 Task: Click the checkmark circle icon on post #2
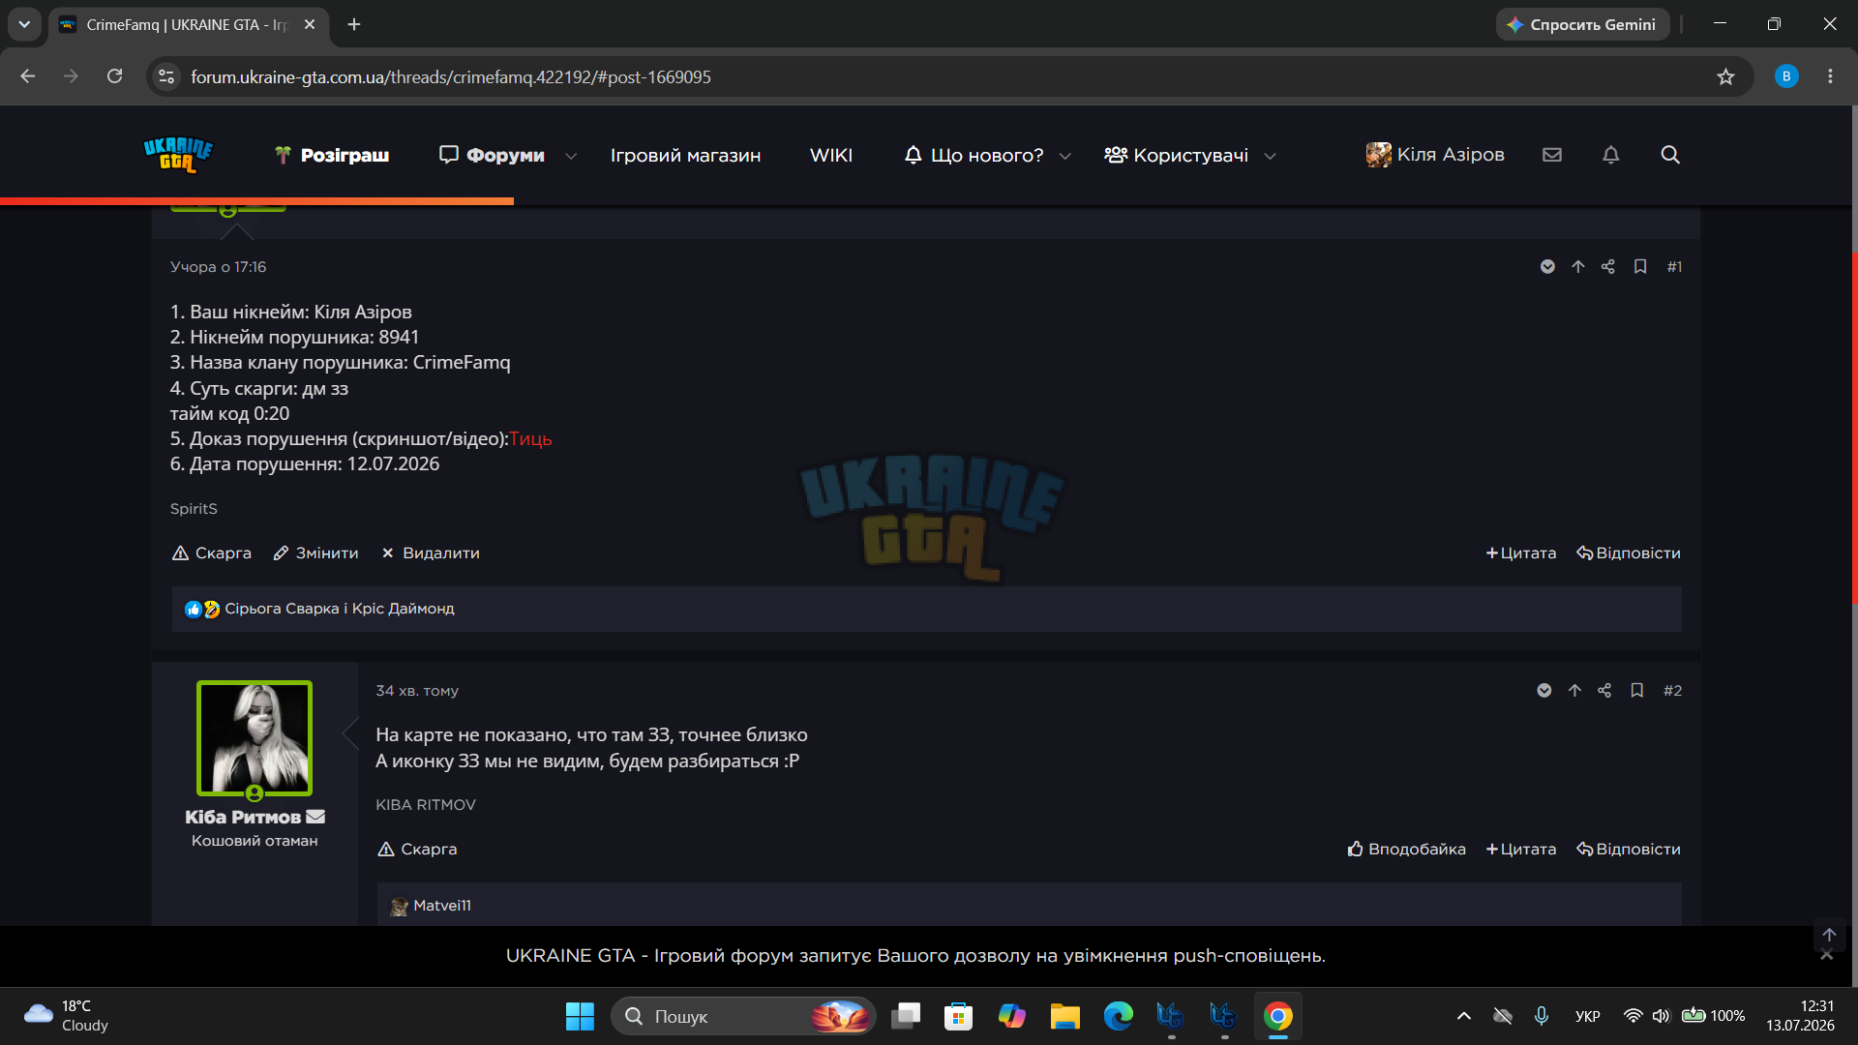click(x=1544, y=691)
